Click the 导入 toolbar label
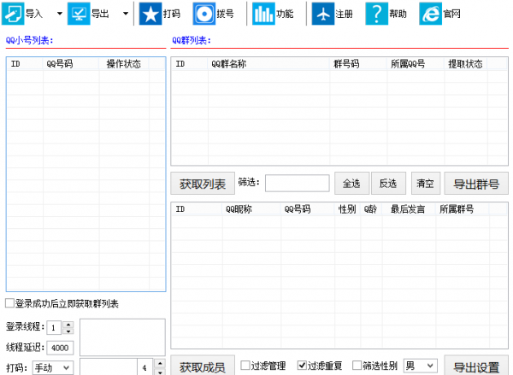The image size is (513, 375). click(x=34, y=14)
